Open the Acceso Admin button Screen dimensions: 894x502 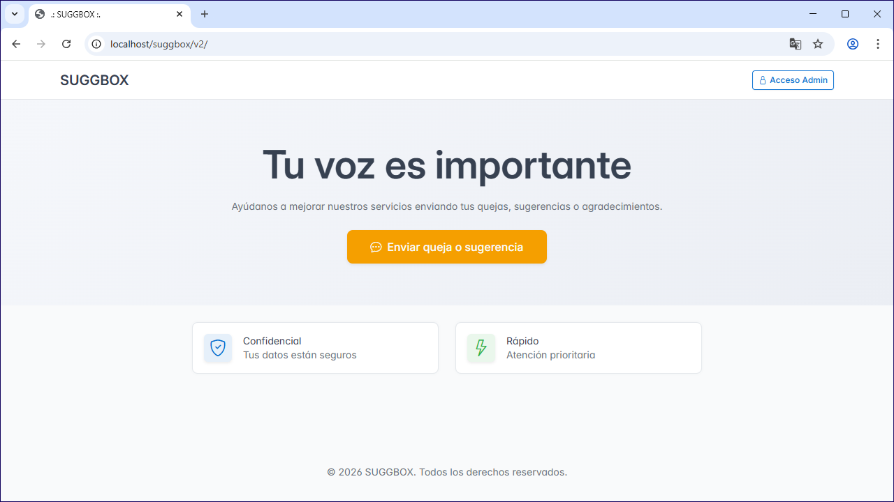(793, 80)
